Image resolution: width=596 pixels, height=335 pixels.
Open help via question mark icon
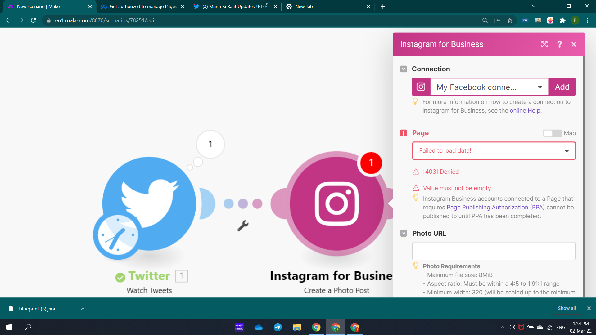559,44
